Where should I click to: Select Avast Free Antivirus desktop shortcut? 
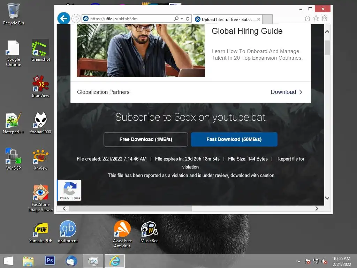pos(122,234)
